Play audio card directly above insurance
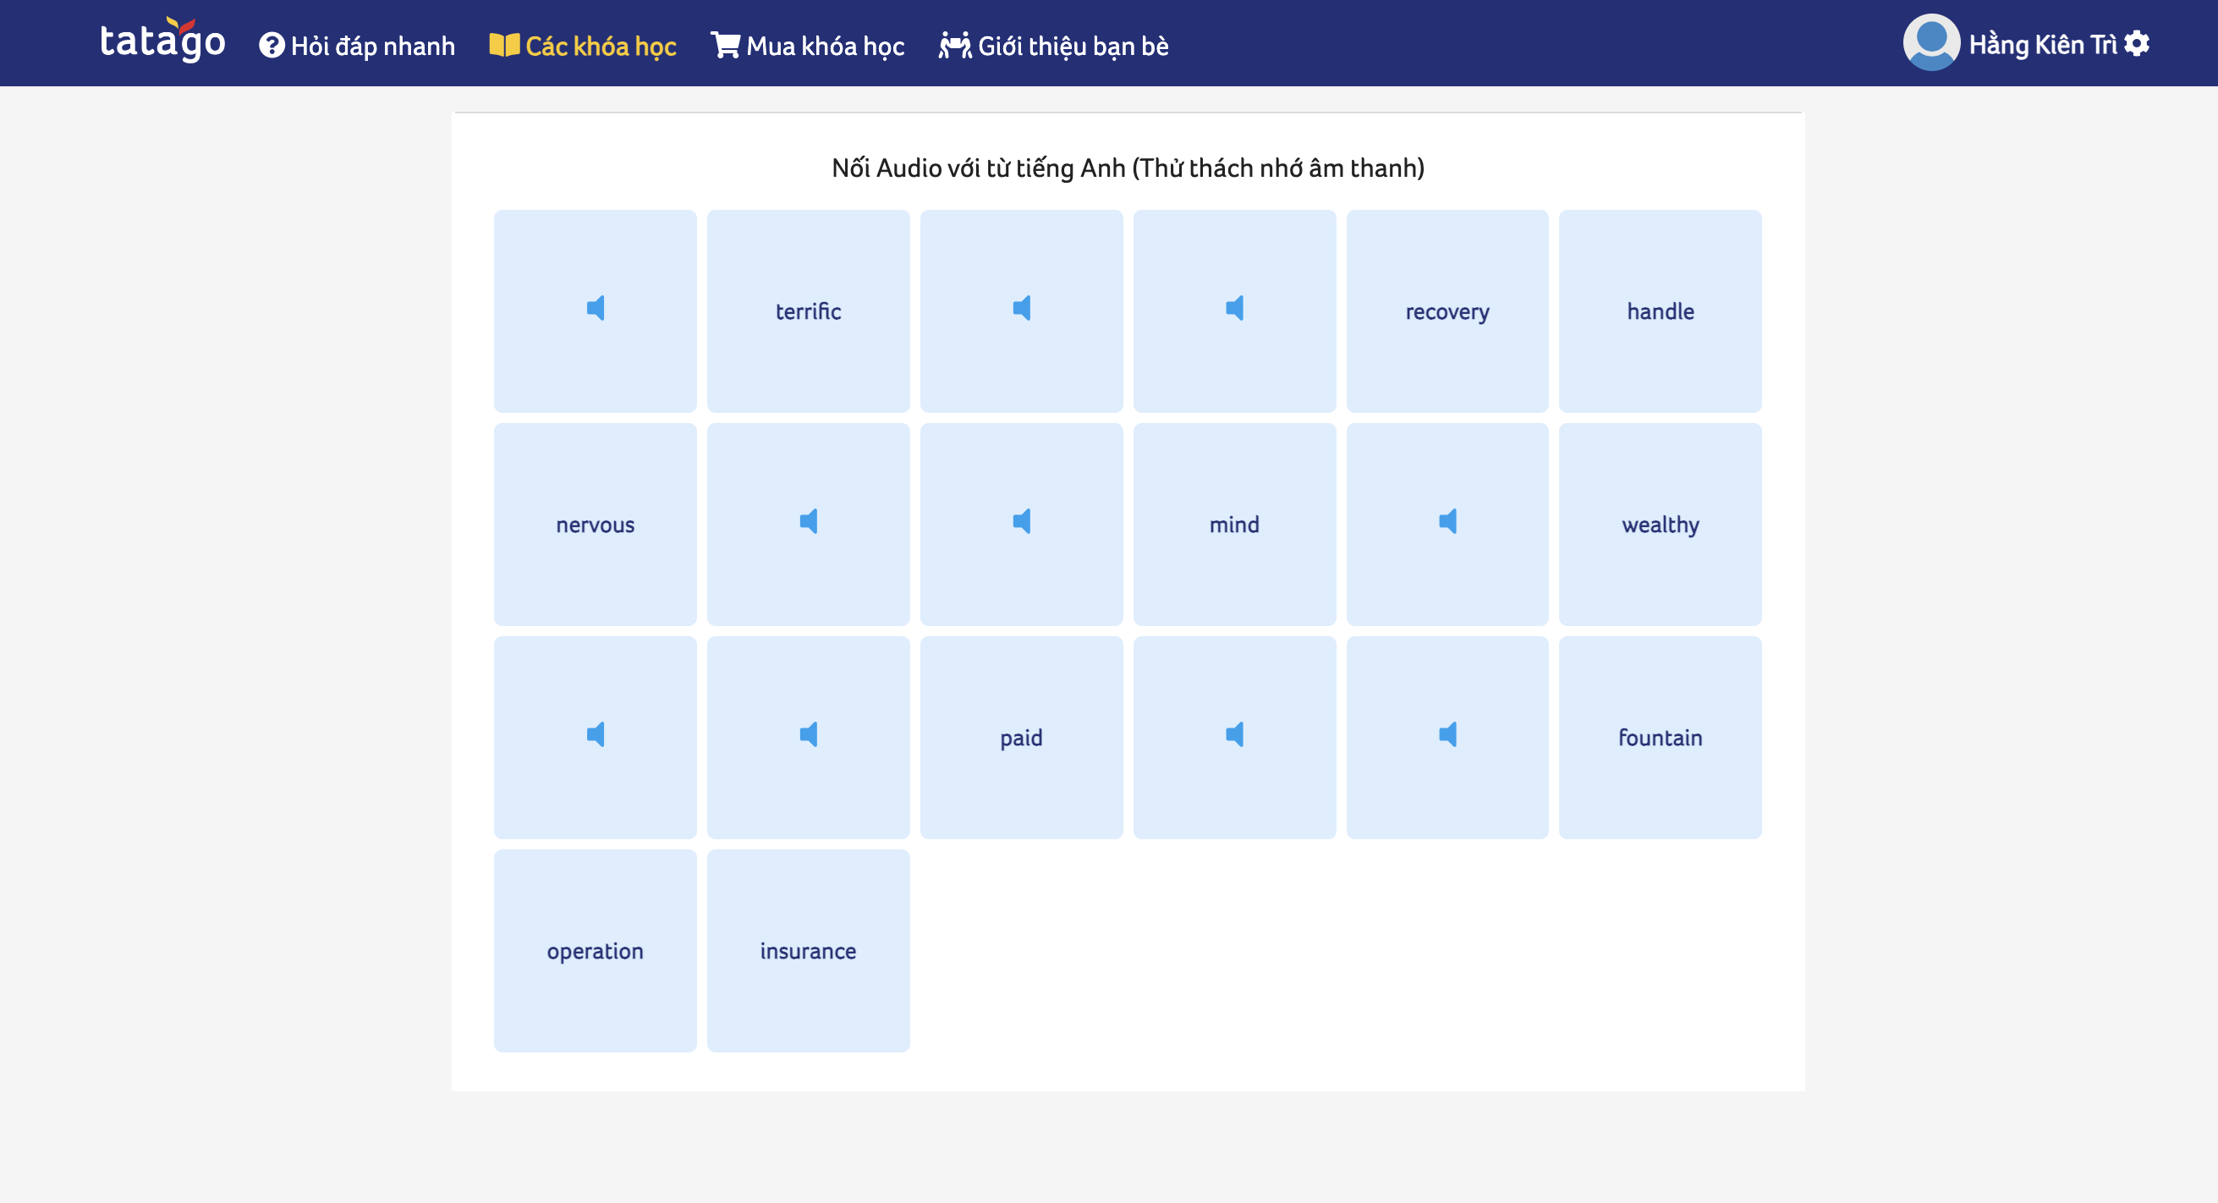This screenshot has width=2218, height=1203. click(x=808, y=736)
